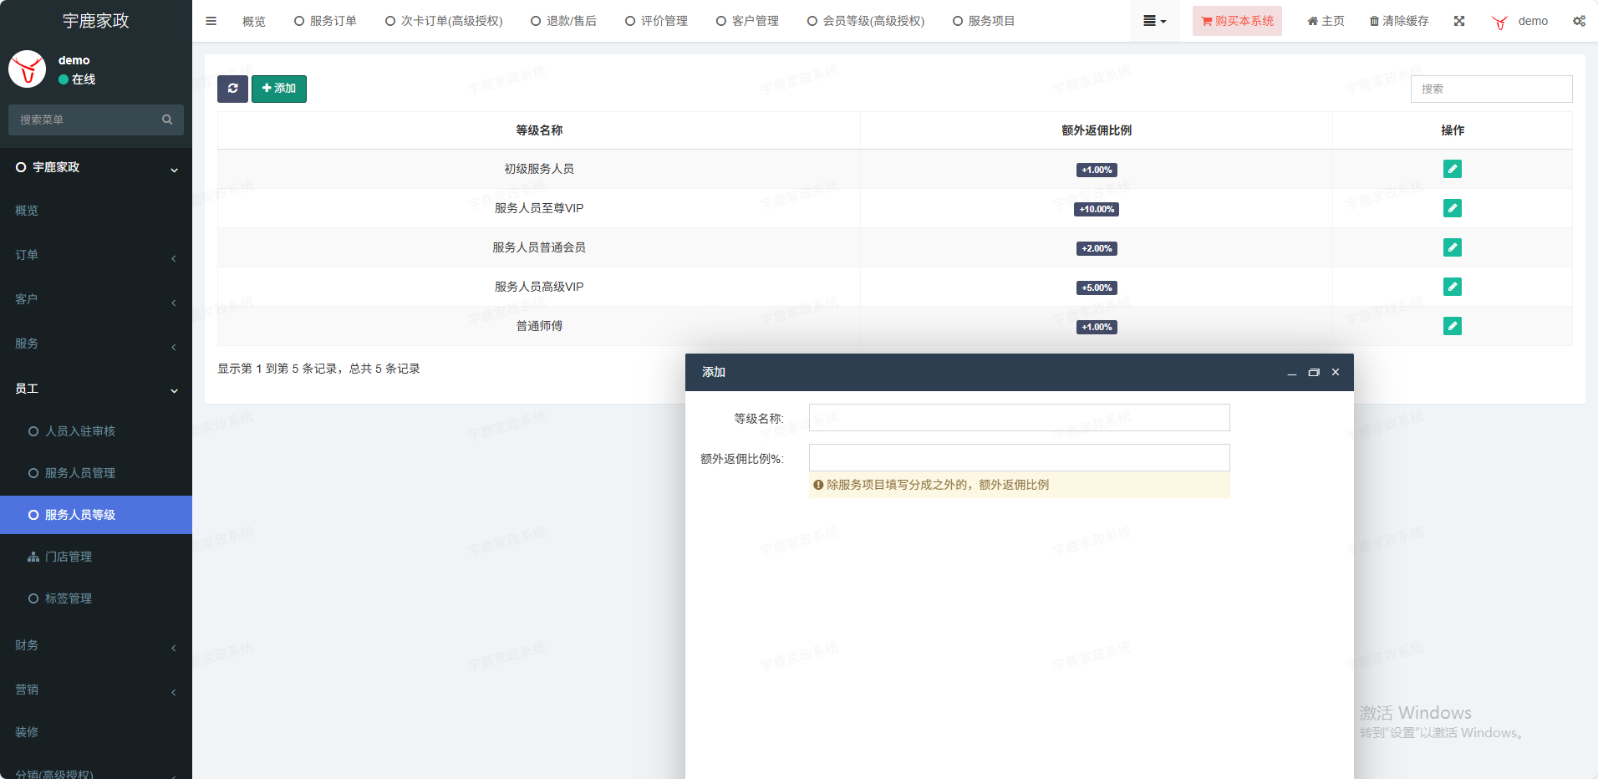Open the settings gears icon
This screenshot has width=1598, height=779.
click(x=1579, y=21)
